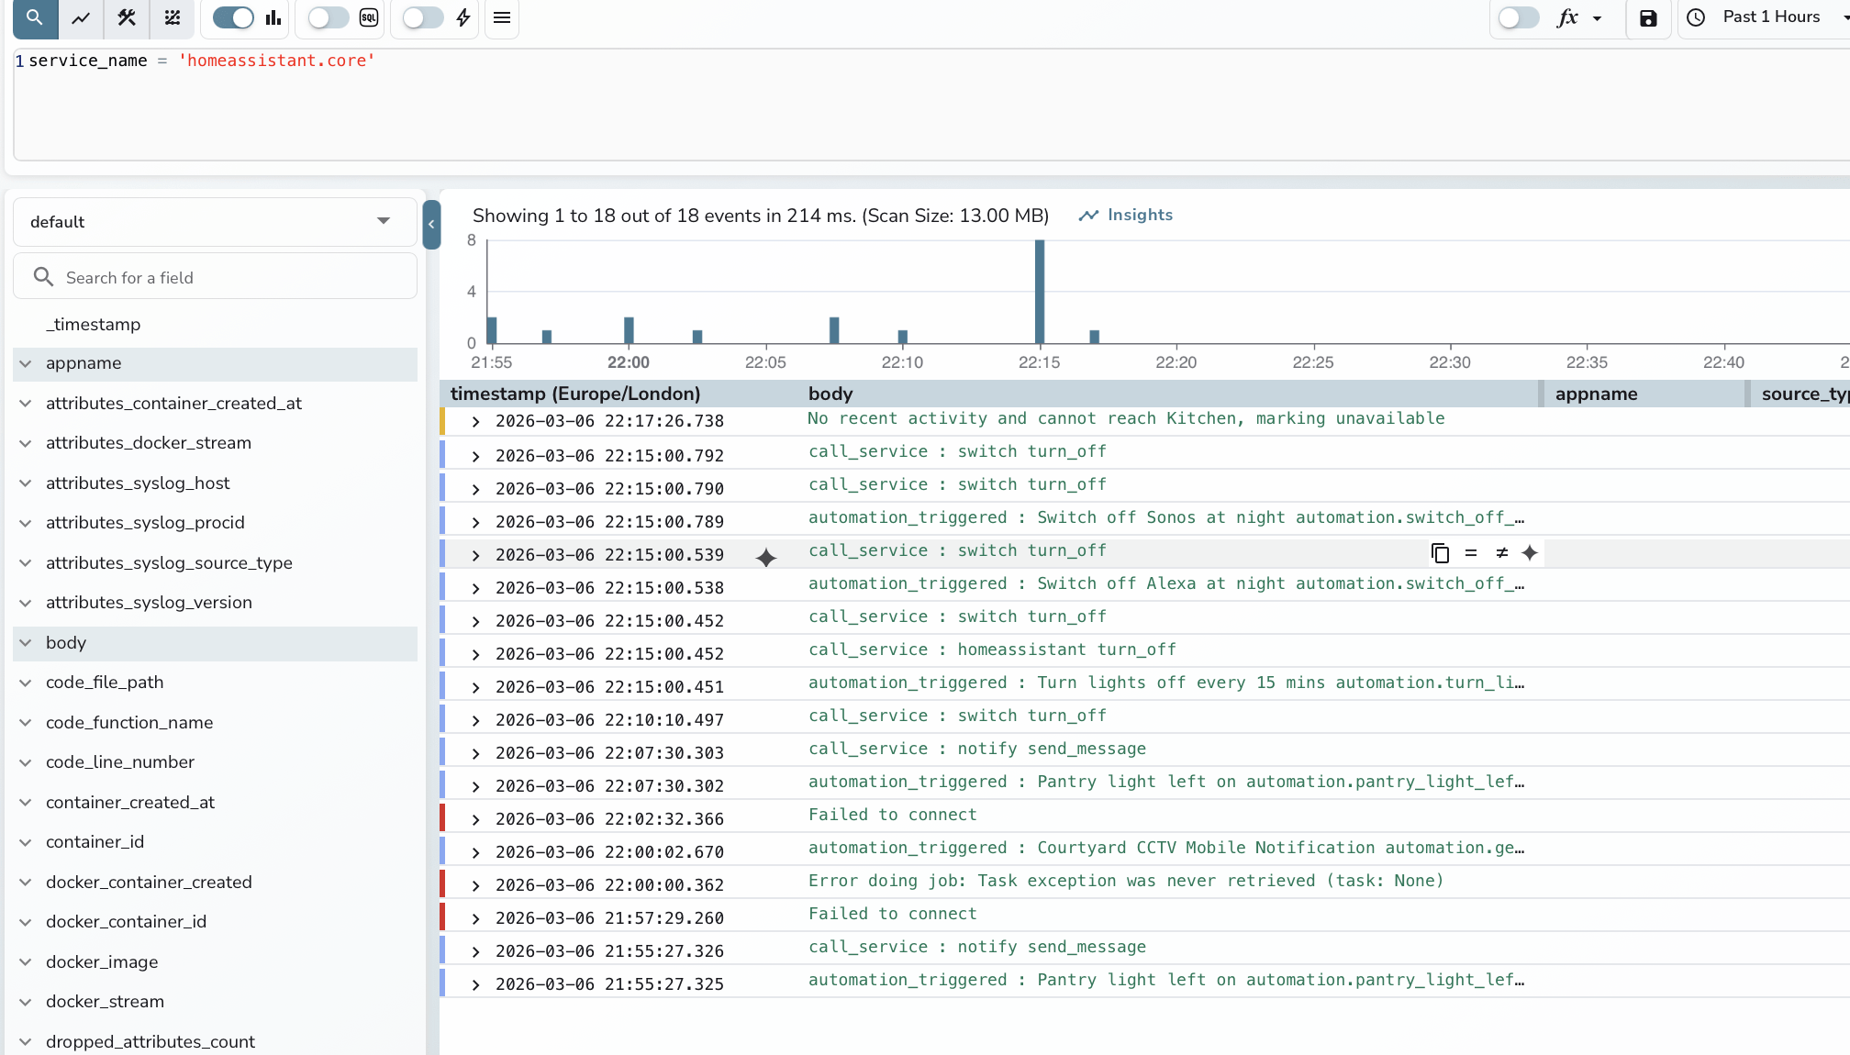Open the Metrics line-chart view
The image size is (1850, 1055).
coord(80,17)
